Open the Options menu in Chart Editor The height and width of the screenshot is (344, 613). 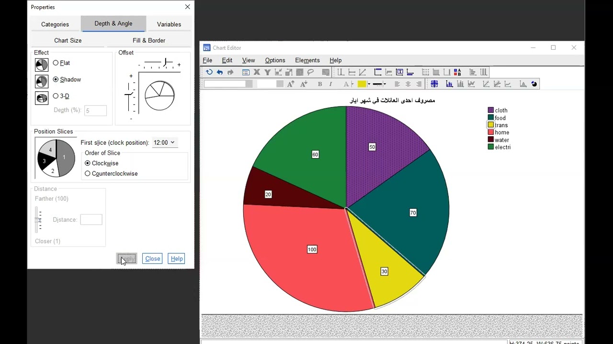tap(275, 60)
